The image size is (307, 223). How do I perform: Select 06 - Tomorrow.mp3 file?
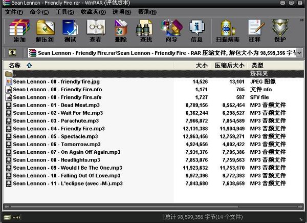pyautogui.click(x=154, y=145)
